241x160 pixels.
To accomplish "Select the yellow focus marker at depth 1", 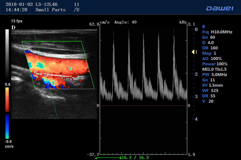I will coord(193,52).
